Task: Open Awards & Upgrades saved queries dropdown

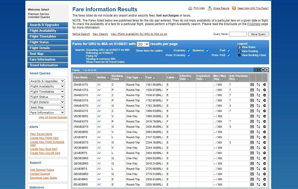Action: coord(47,81)
